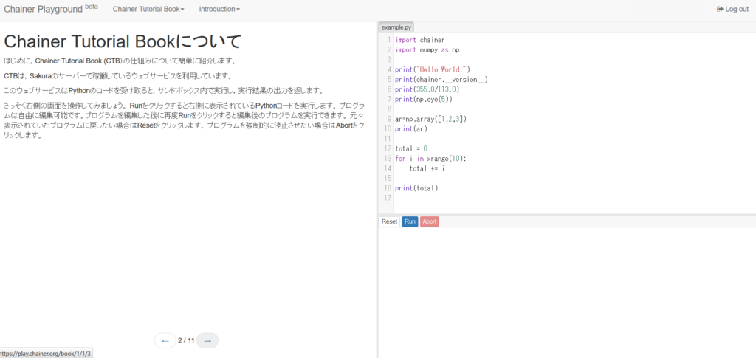This screenshot has height=358, width=756.
Task: Click line number 1 in editor gutter
Action: pos(389,40)
